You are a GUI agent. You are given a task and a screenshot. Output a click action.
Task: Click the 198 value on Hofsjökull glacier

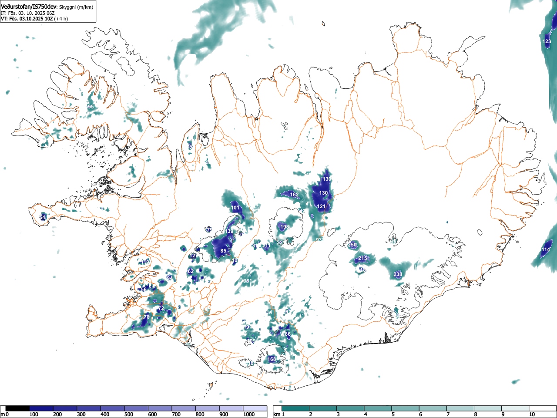coord(285,227)
